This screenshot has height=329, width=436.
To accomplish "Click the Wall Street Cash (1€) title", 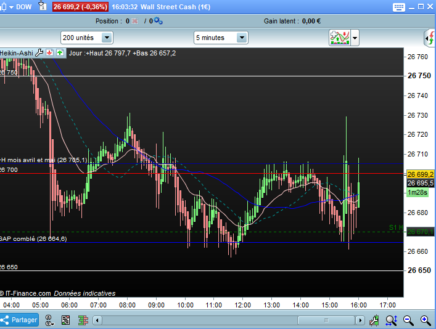I will (176, 7).
